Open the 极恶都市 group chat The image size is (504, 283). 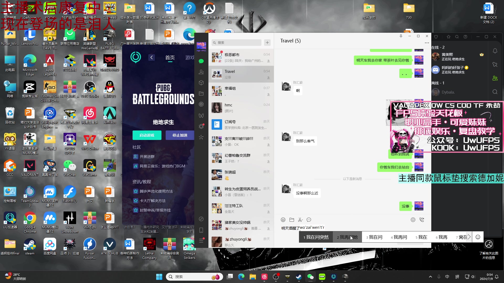[x=241, y=57]
